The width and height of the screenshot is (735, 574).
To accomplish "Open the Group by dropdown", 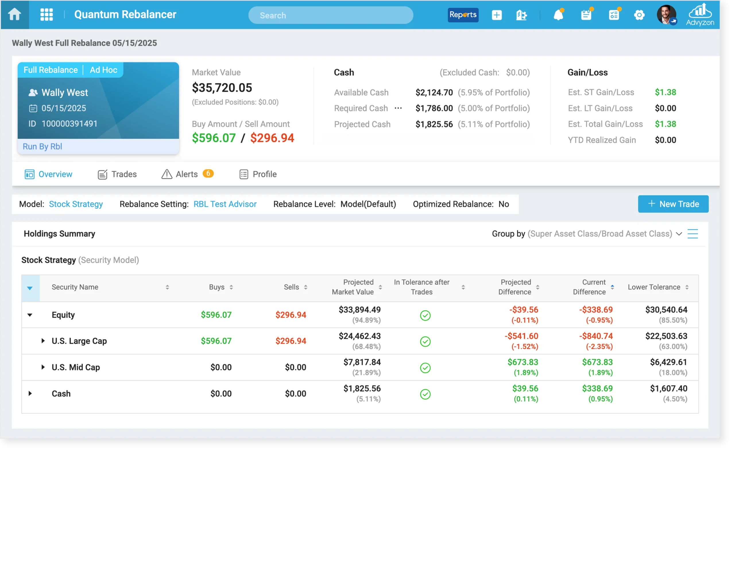I will [587, 234].
